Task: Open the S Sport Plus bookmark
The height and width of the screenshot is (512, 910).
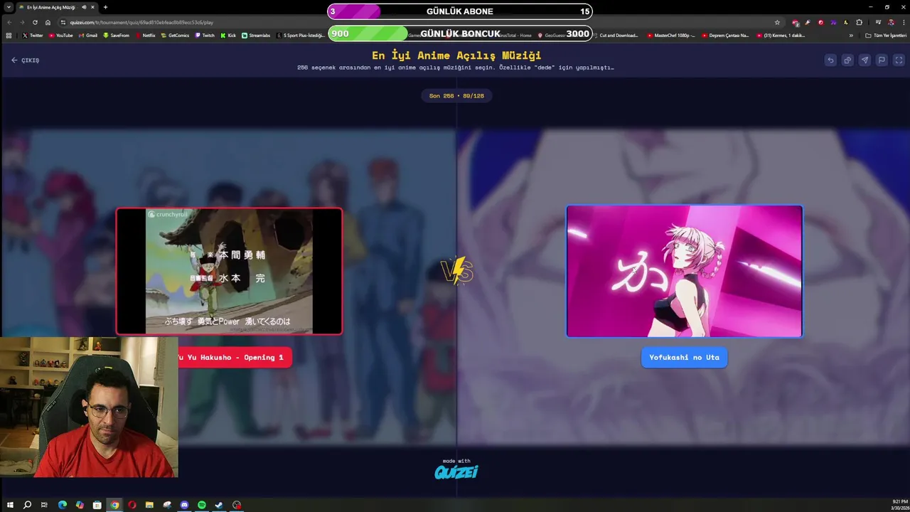Action: tap(301, 35)
